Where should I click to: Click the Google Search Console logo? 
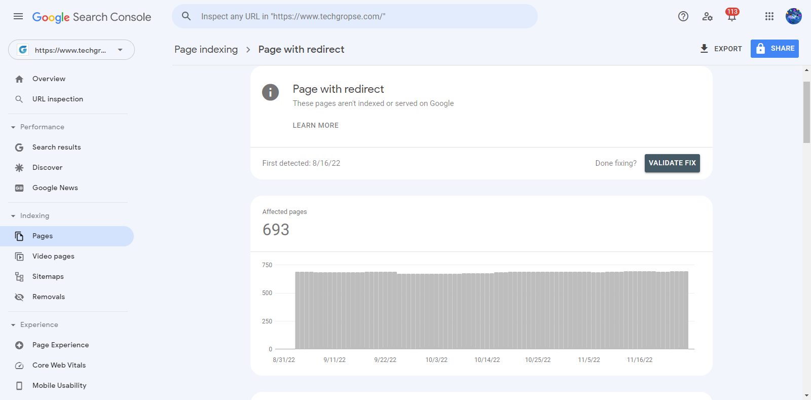[x=92, y=17]
